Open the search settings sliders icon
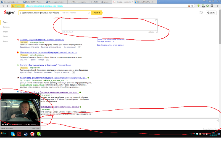The height and width of the screenshot is (165, 221). [x=201, y=13]
